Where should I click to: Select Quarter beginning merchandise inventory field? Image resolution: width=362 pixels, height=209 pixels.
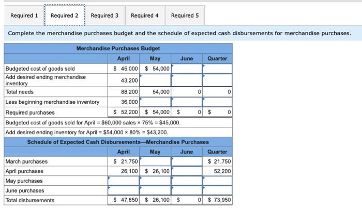coord(217,102)
